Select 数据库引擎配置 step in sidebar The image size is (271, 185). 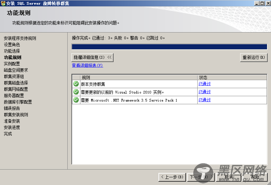click(18, 102)
